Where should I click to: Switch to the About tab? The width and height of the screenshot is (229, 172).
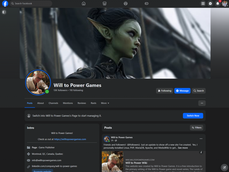point(40,103)
